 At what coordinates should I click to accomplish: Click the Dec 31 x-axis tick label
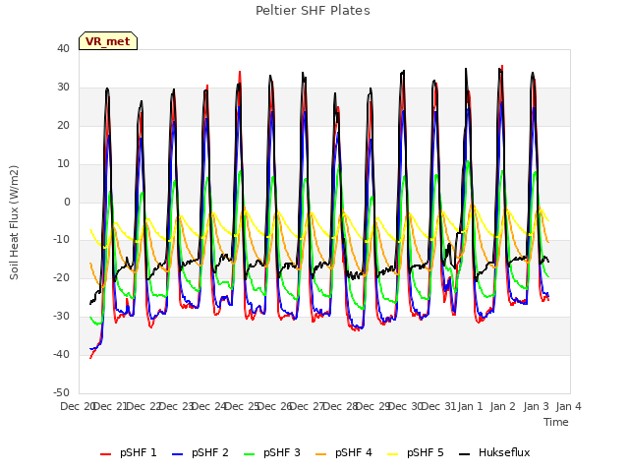point(439,406)
